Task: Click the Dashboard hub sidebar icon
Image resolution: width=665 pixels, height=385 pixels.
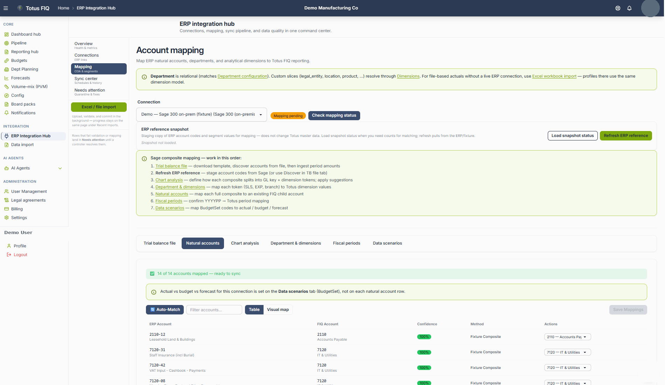Action: point(6,34)
